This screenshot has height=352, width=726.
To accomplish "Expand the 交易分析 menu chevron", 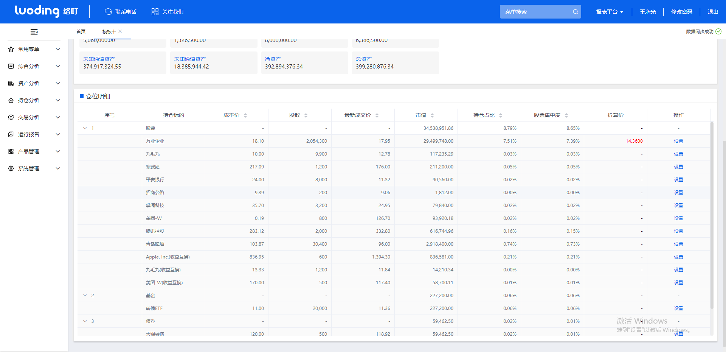I will click(x=58, y=117).
